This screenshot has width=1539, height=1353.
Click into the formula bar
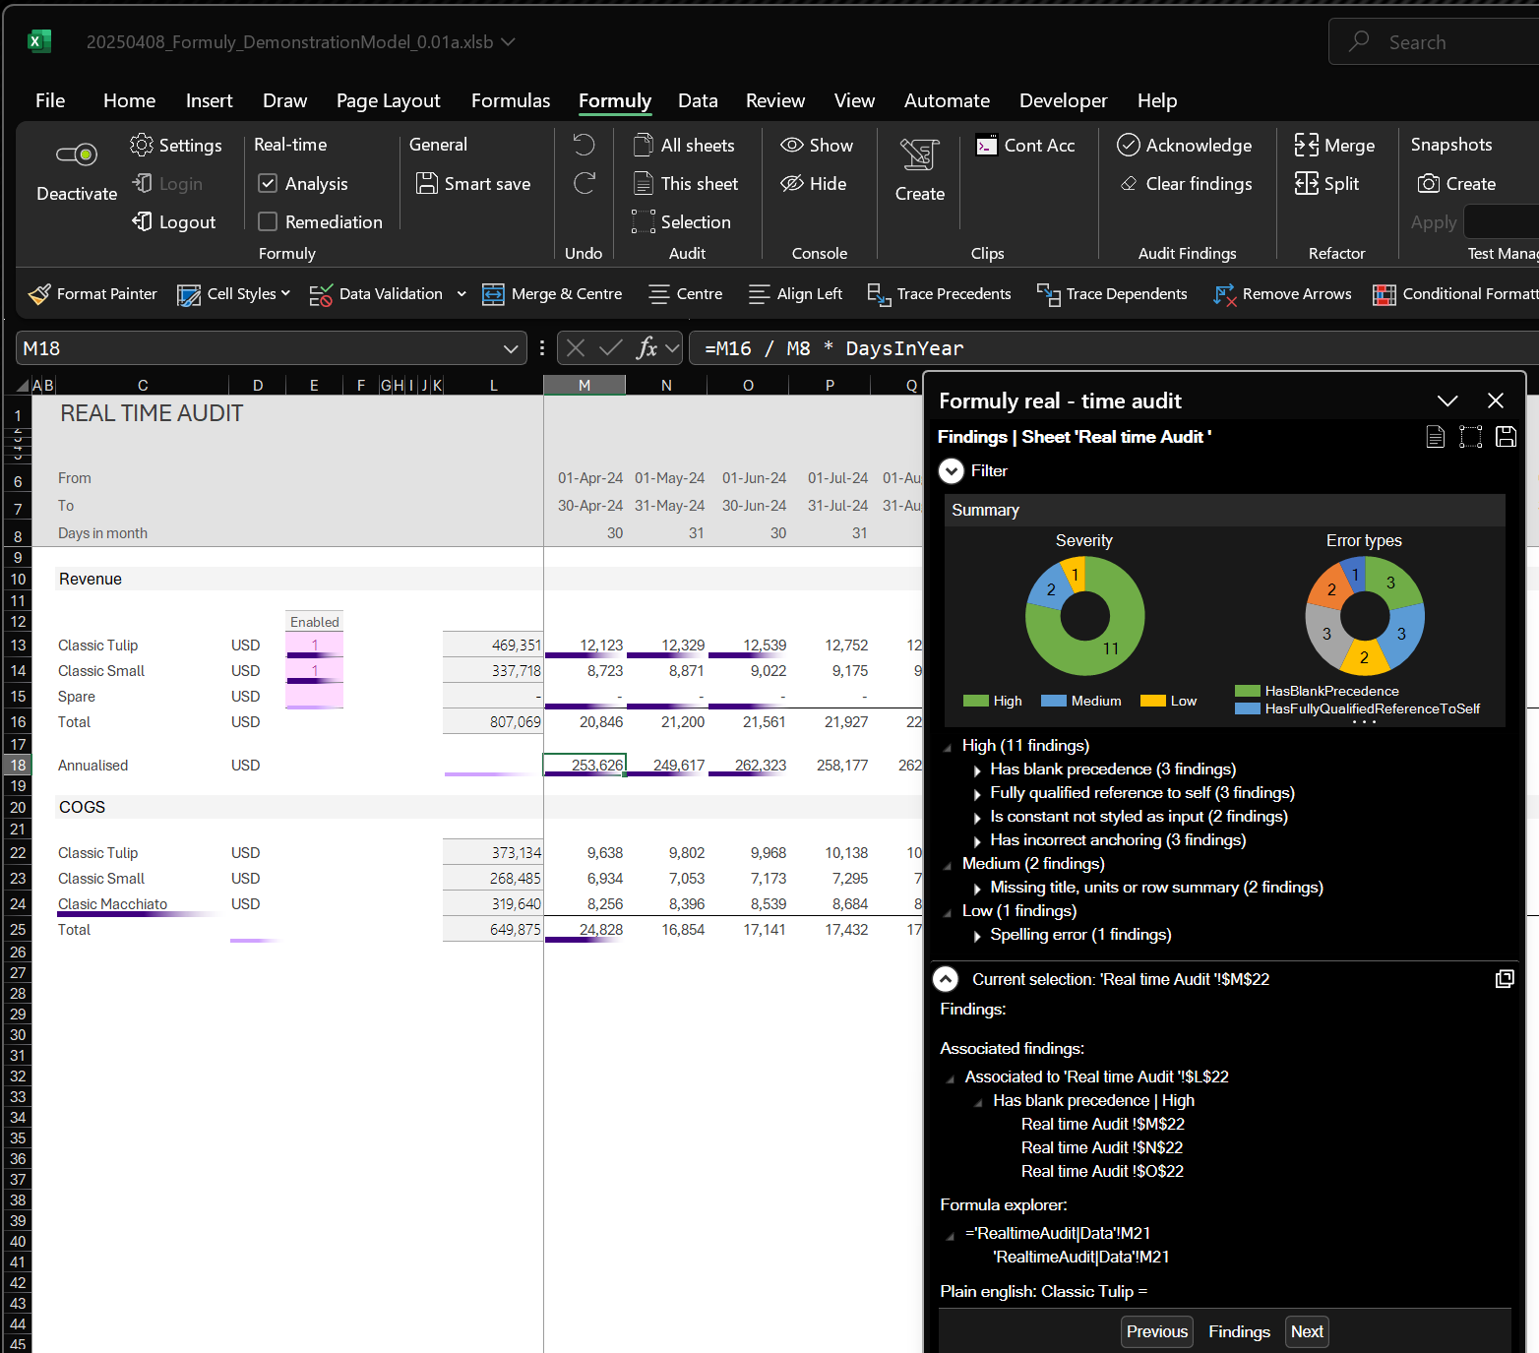[1112, 348]
